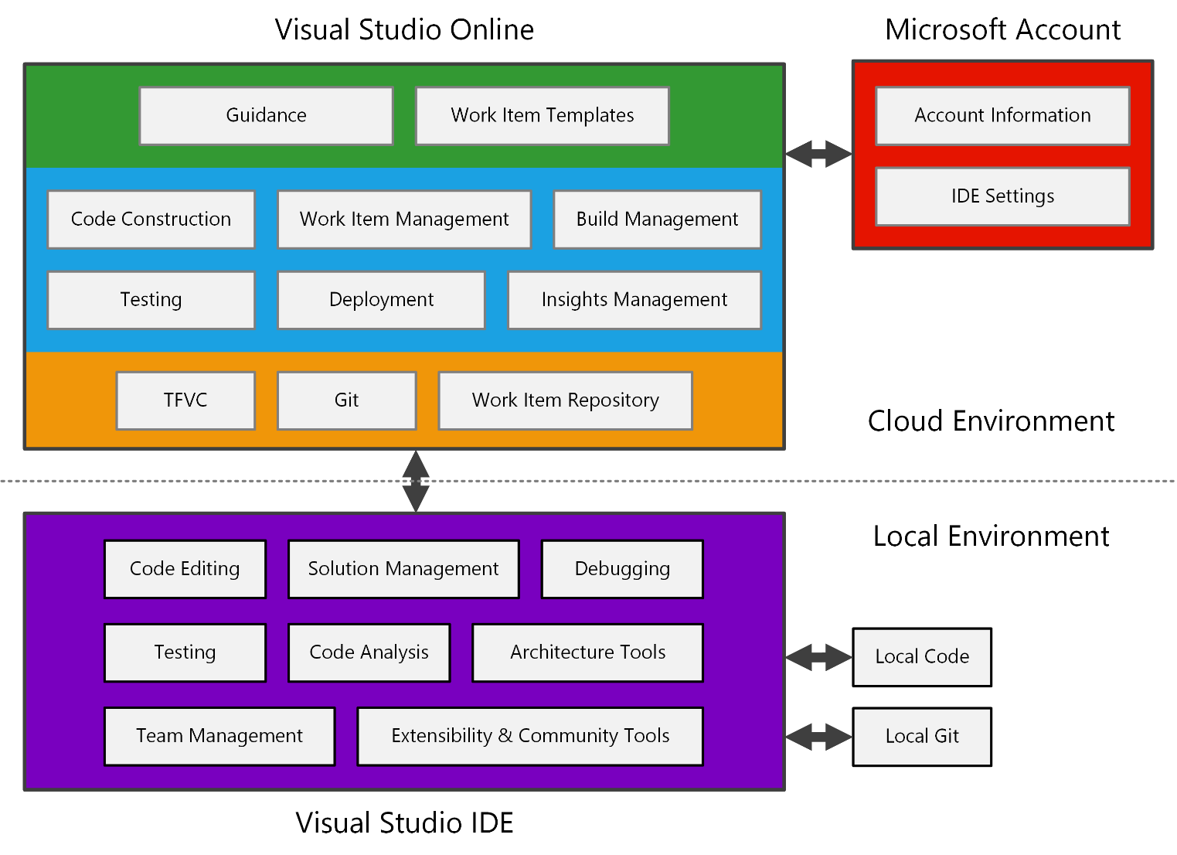1177x855 pixels.
Task: Select the Cloud Environment label
Action: coord(991,421)
